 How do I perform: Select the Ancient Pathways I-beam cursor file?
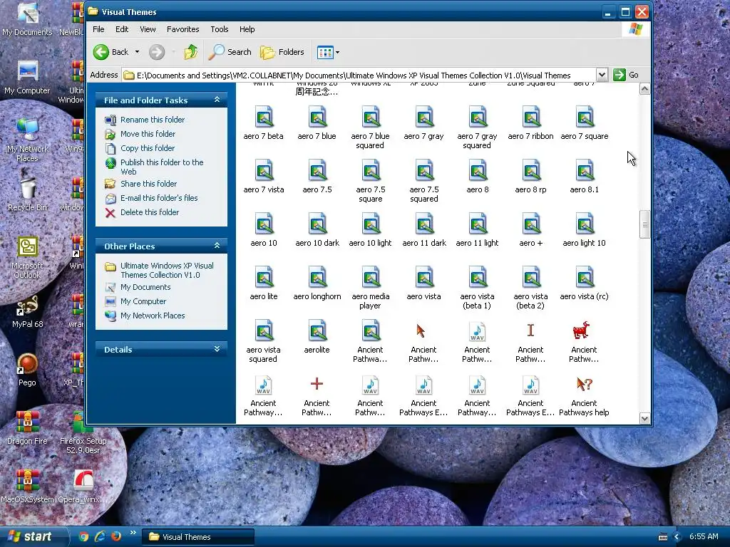(x=530, y=341)
